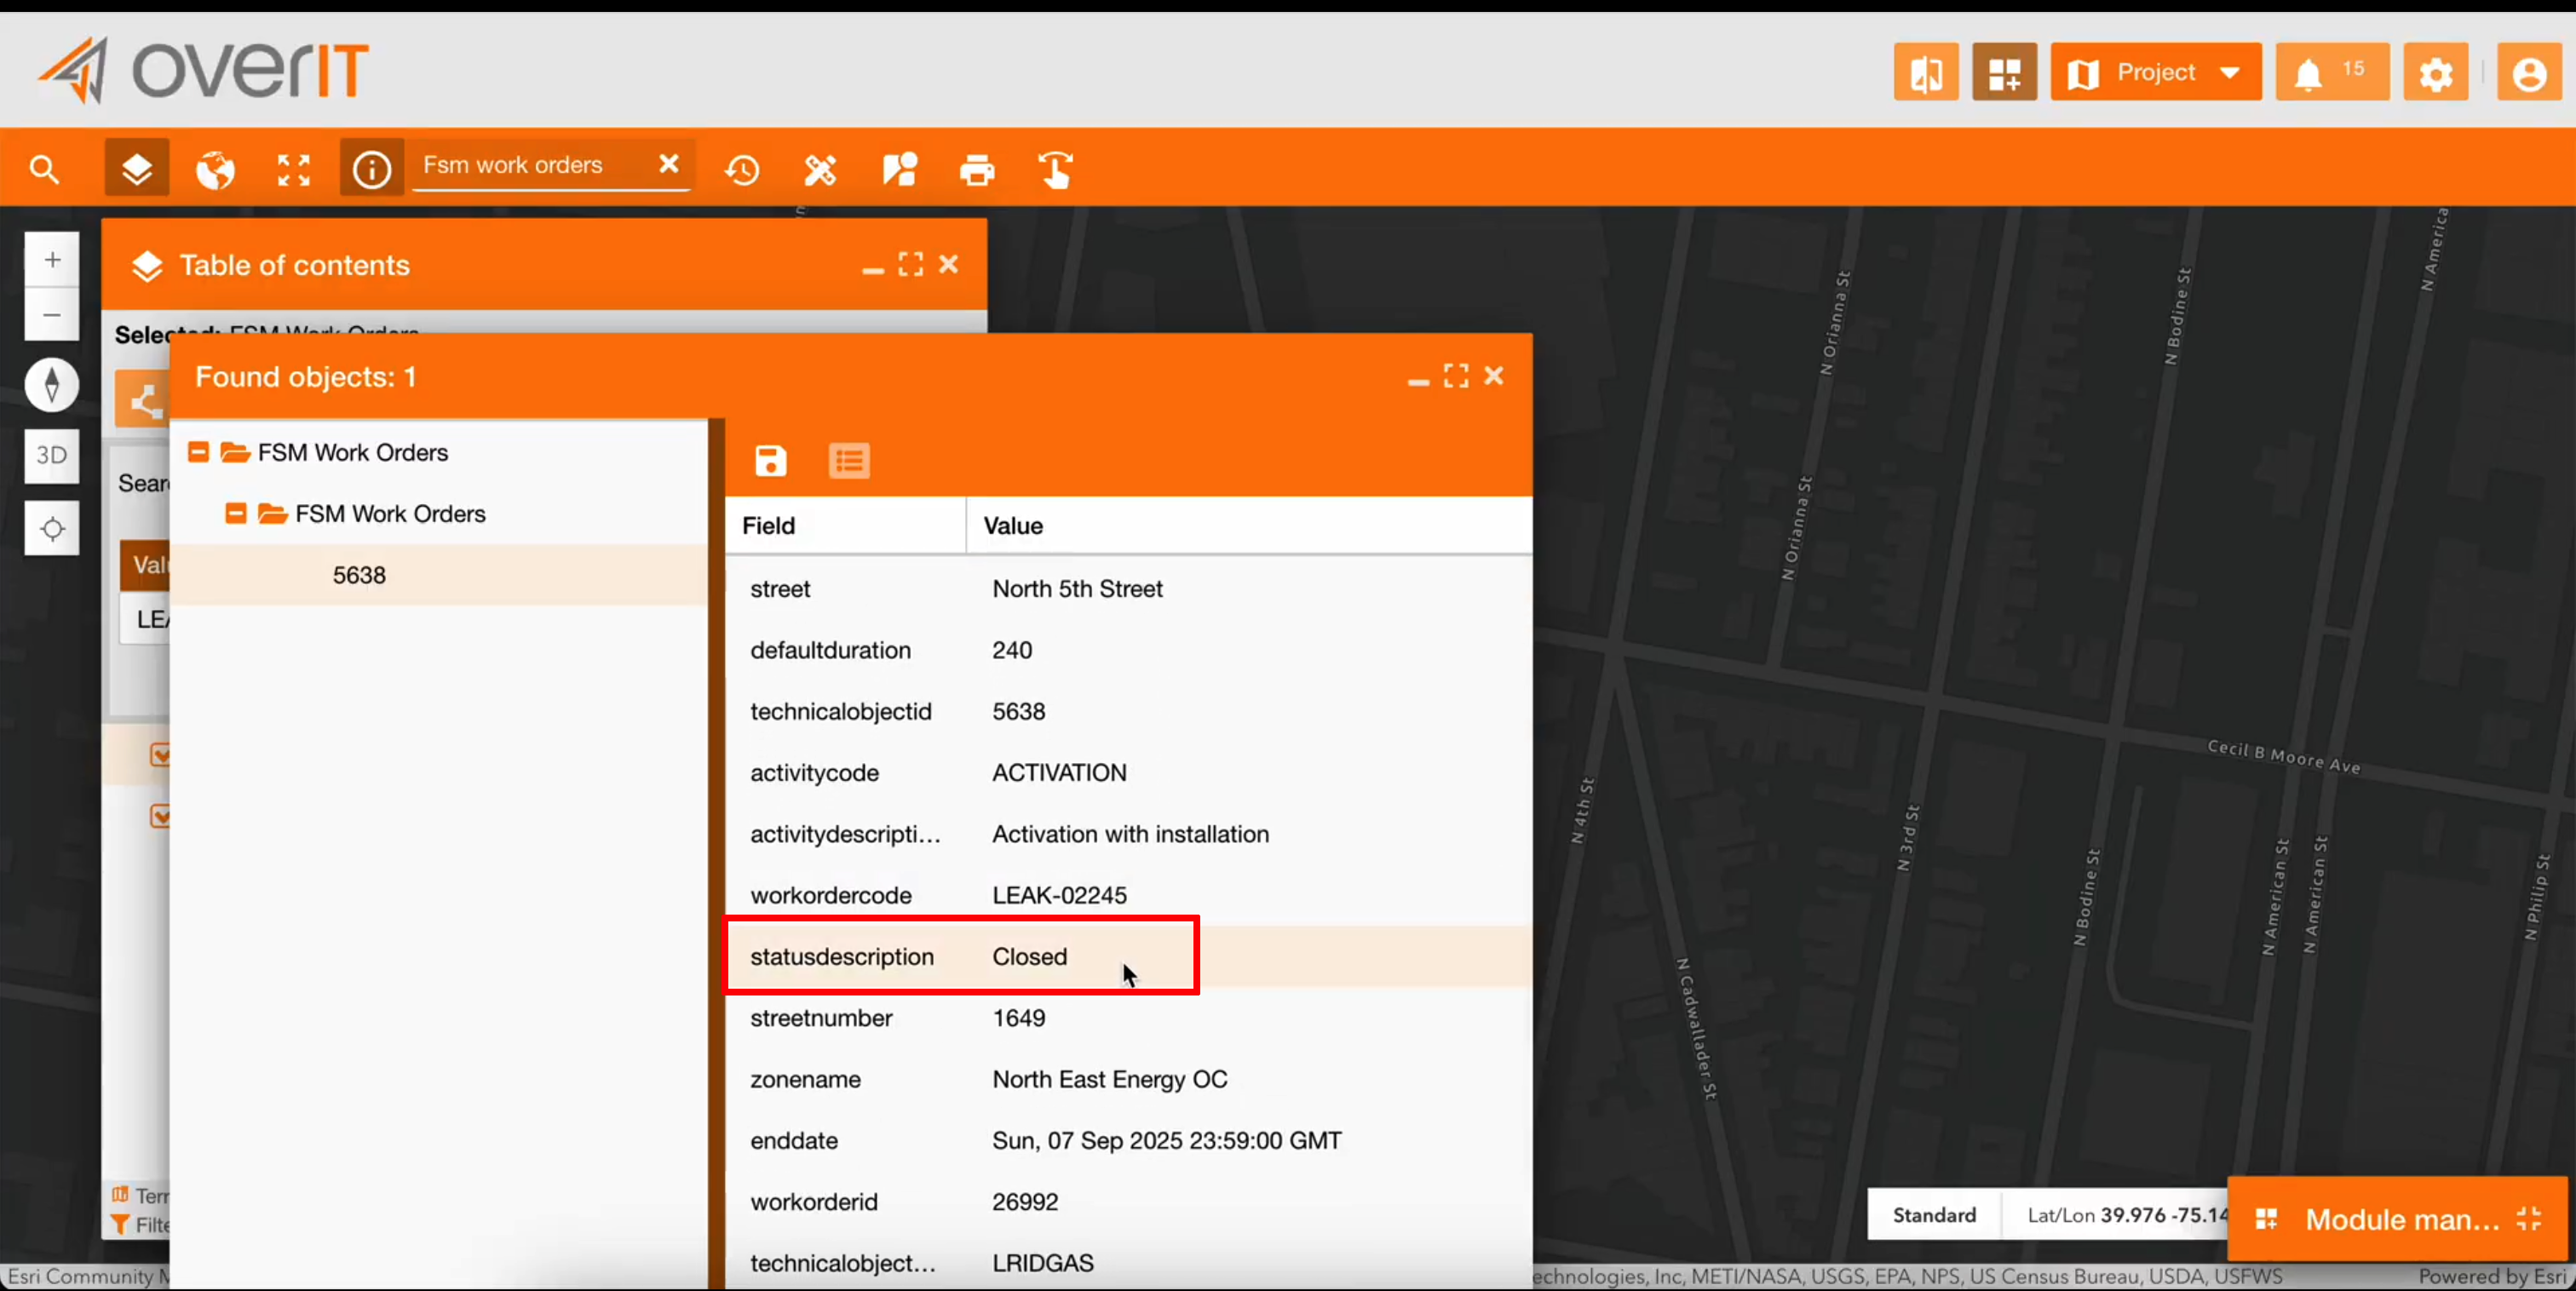The width and height of the screenshot is (2576, 1291).
Task: Select the streetnumber 1649 value
Action: 1019,1018
